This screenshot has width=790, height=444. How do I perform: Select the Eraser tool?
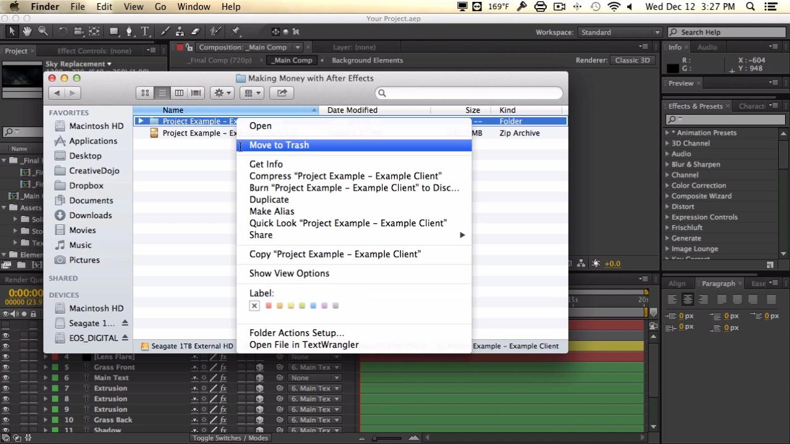pos(196,31)
